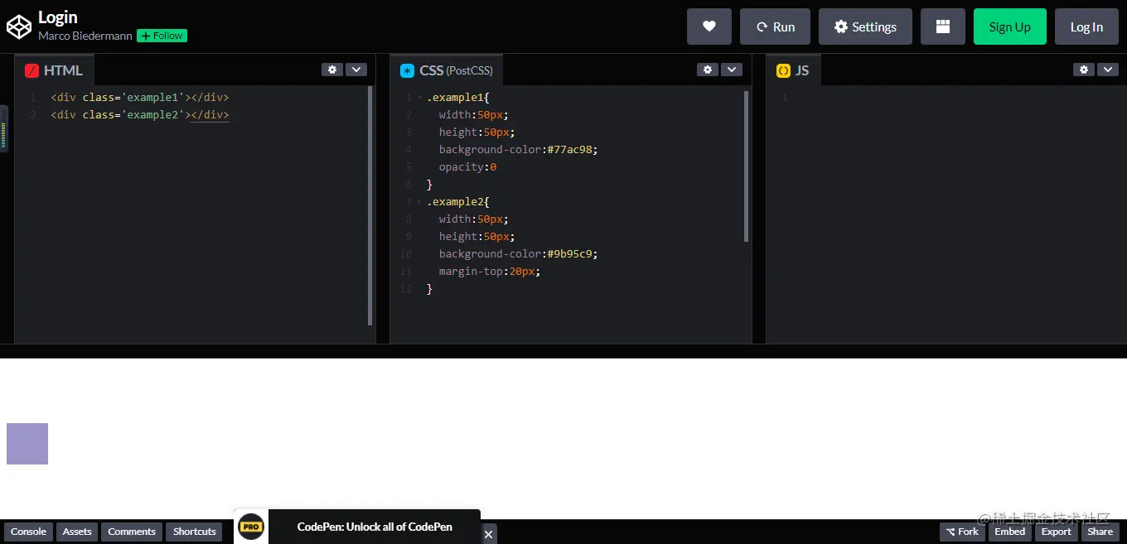
Task: Click the yellow JS parentheses icon
Action: [x=783, y=70]
